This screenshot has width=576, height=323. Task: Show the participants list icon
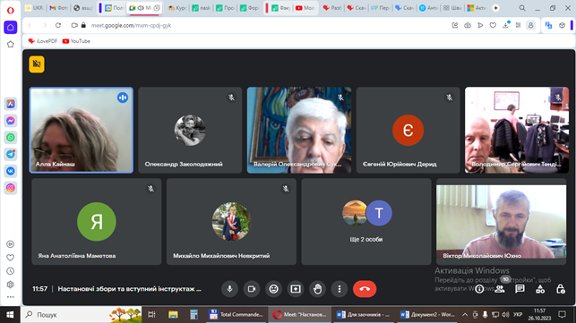[500, 289]
